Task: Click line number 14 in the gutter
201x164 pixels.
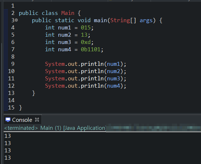Action: pos(11,100)
